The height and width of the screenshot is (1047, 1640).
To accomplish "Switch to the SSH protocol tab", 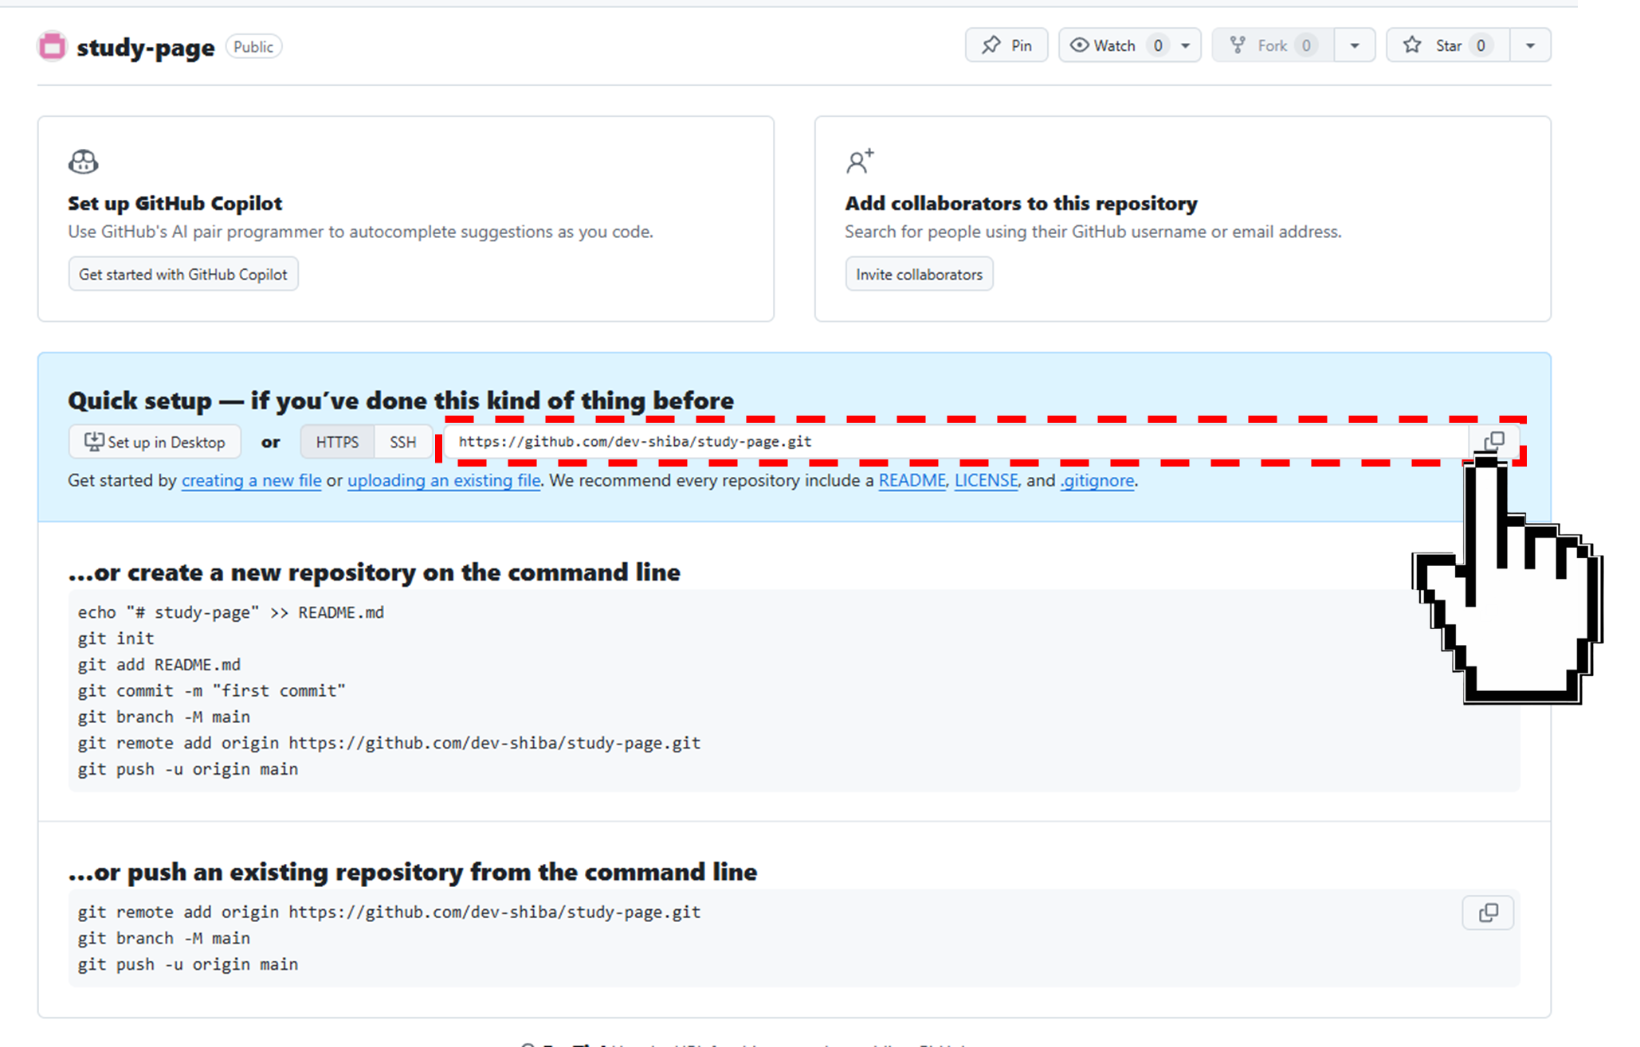I will 403,442.
